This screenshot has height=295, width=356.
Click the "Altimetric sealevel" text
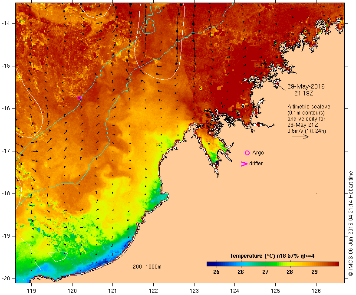(310, 107)
